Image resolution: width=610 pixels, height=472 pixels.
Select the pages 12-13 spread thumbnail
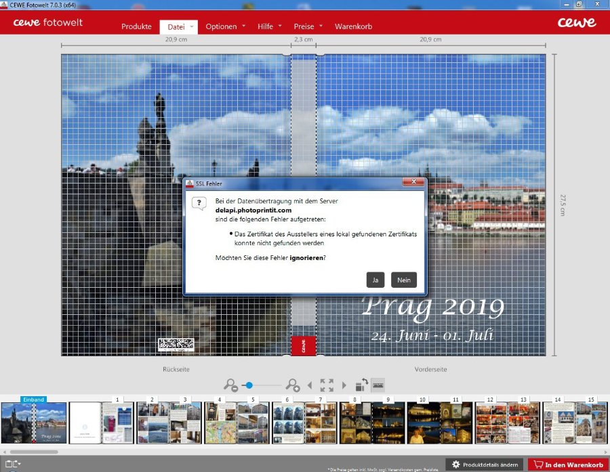[507, 423]
